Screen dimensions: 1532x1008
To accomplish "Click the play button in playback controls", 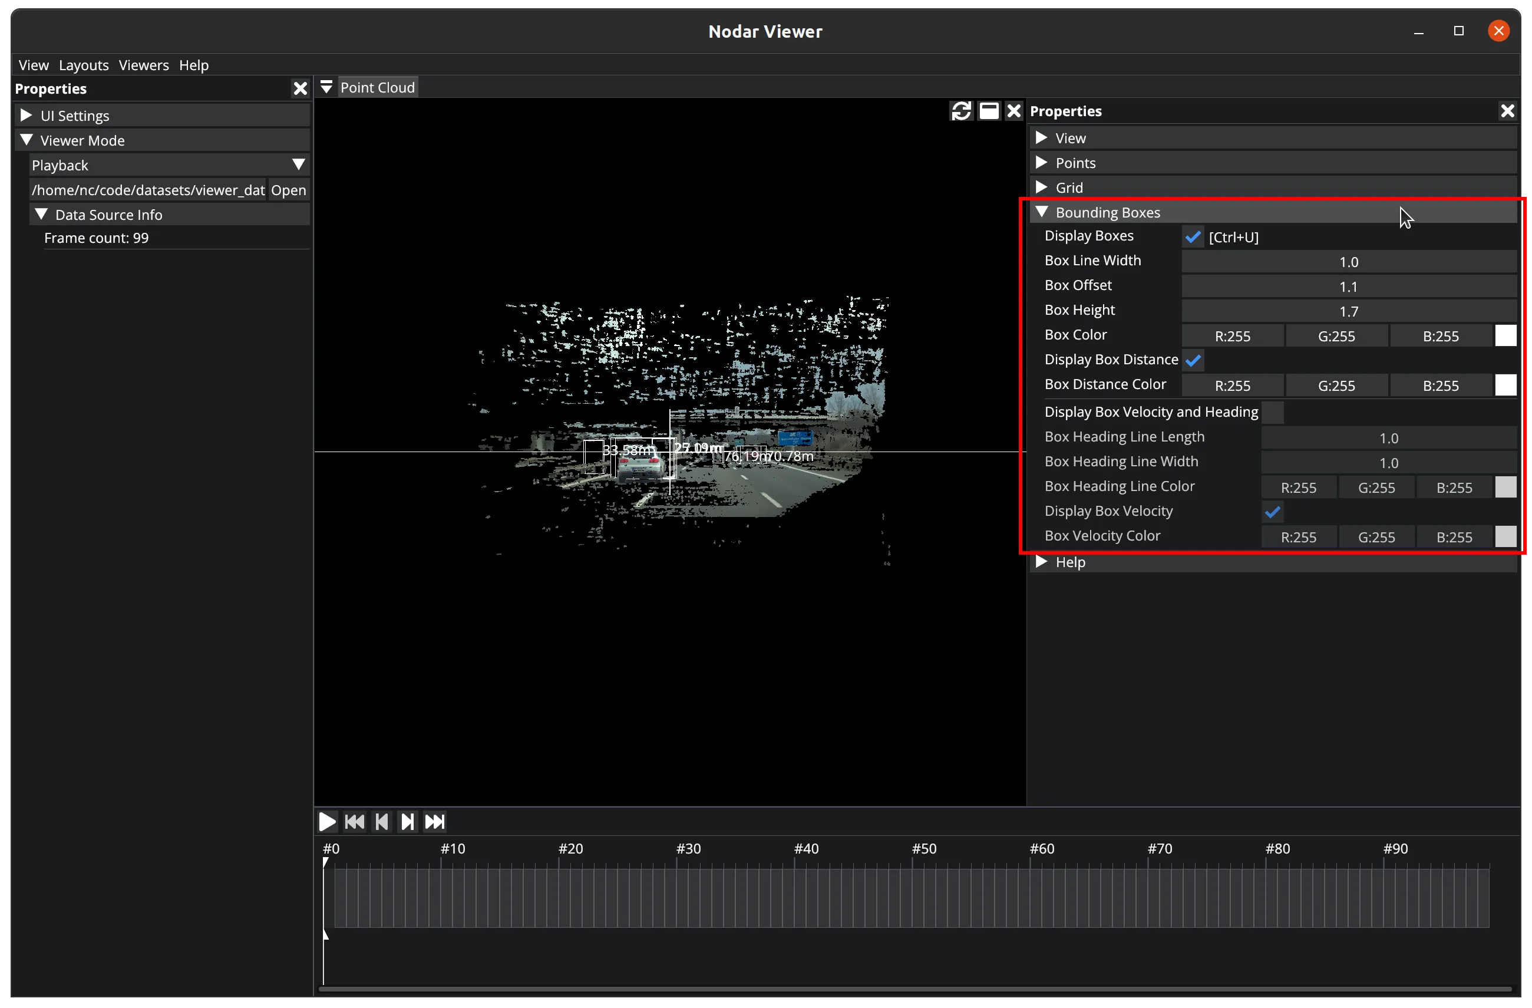I will [x=327, y=821].
